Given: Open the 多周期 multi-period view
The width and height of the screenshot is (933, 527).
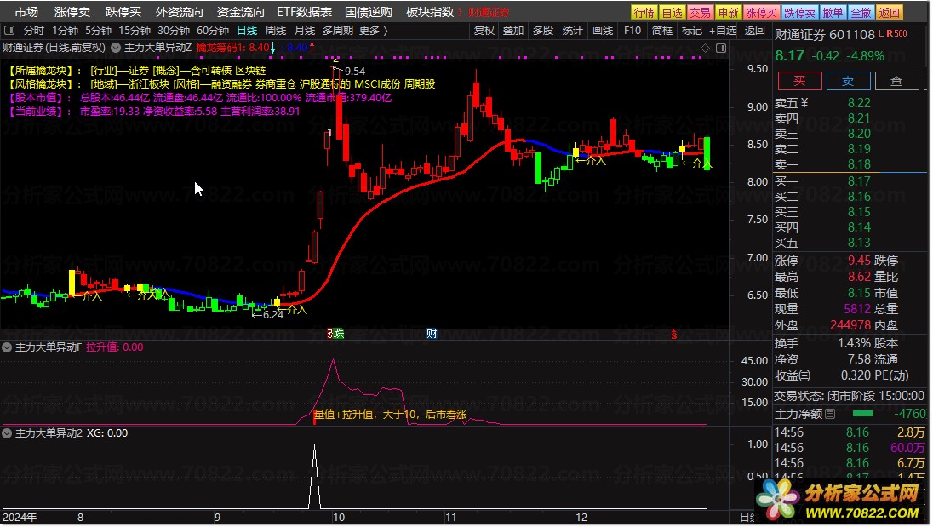Looking at the screenshot, I should (x=337, y=30).
